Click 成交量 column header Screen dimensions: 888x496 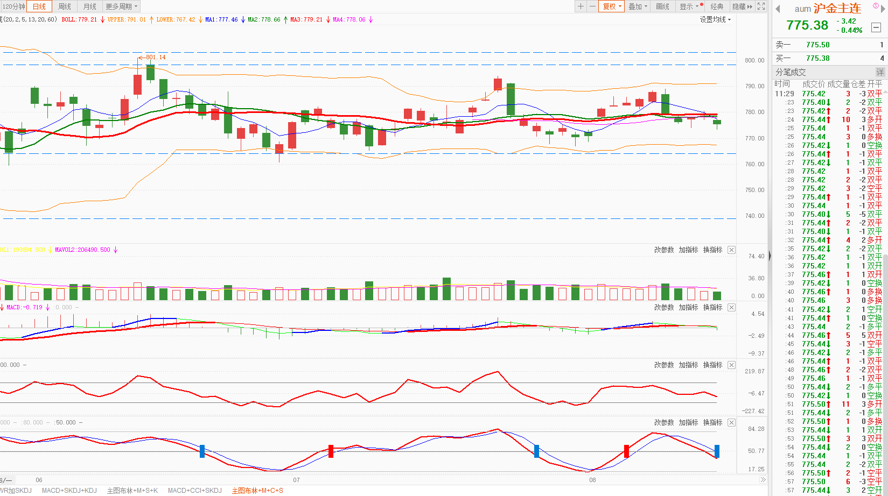838,84
